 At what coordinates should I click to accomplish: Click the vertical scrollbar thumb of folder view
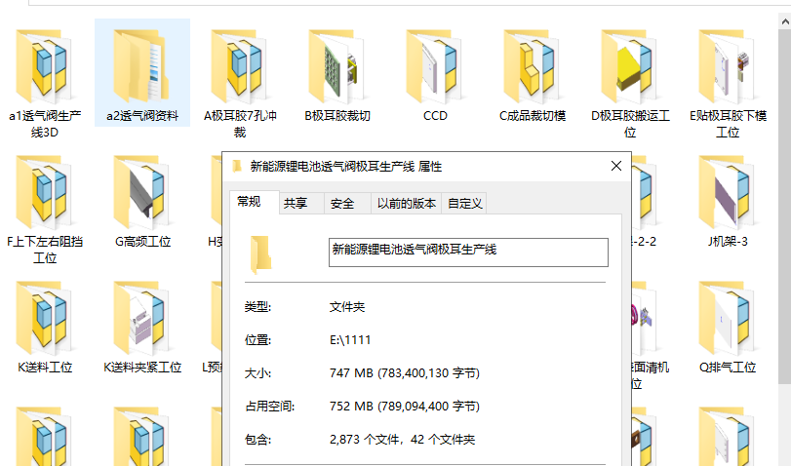tap(785, 207)
